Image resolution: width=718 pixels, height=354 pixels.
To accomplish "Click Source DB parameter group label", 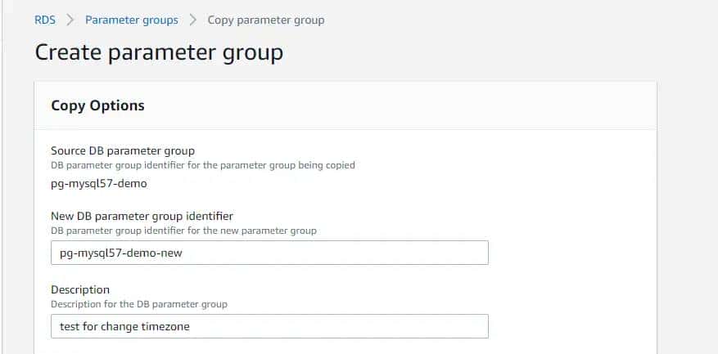I will click(123, 150).
